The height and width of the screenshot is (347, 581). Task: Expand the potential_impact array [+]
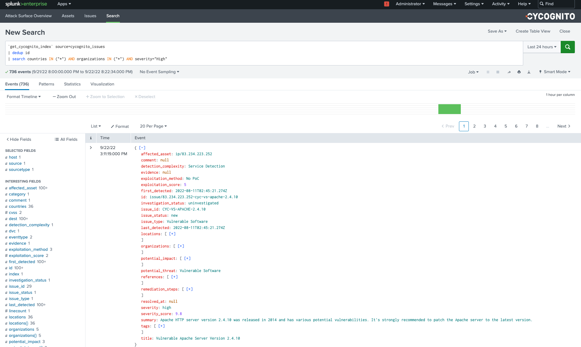point(187,258)
